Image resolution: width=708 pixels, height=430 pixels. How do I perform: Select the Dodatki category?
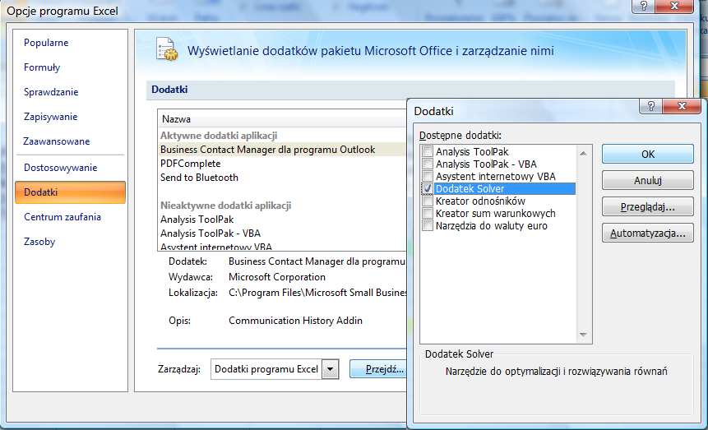pos(70,192)
